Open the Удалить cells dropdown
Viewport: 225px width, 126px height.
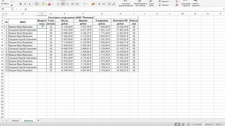(x=165, y=1)
